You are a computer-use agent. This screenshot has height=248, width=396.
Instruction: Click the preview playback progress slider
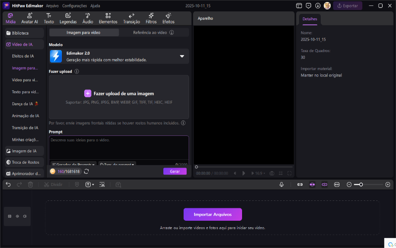click(244, 167)
